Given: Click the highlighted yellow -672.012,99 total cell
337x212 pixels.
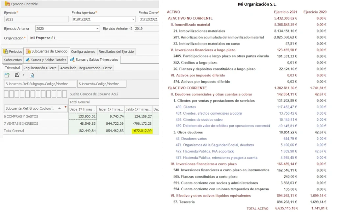Looking at the screenshot, I should (x=142, y=131).
